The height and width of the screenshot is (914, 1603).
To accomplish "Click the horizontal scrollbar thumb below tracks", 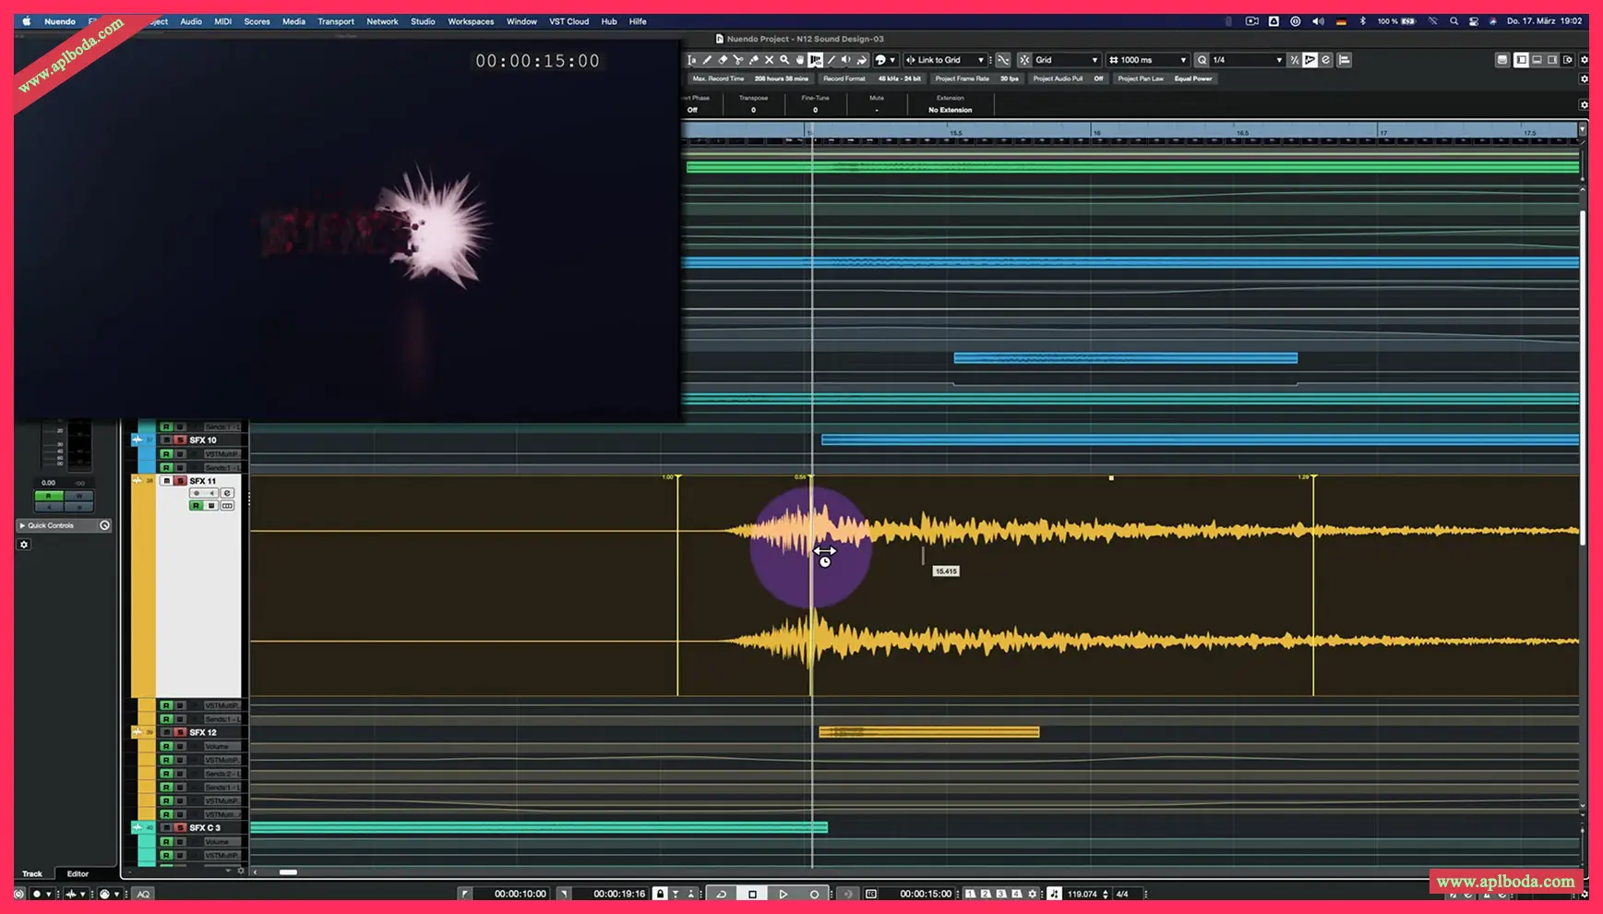I will [x=288, y=872].
